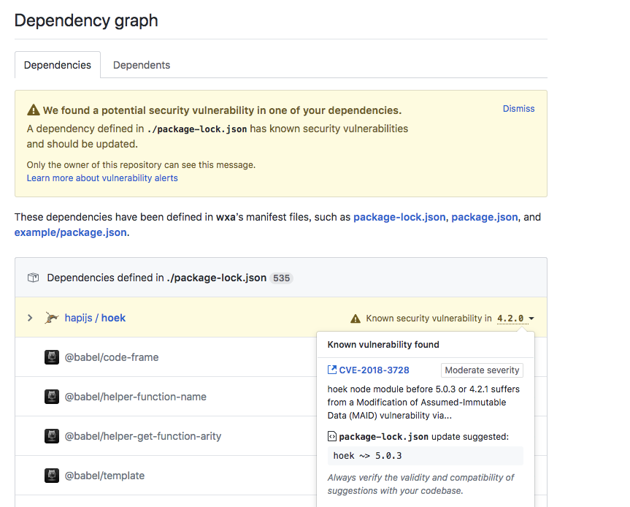Click the hapijs organization avatar icon
The height and width of the screenshot is (507, 630).
pos(51,317)
